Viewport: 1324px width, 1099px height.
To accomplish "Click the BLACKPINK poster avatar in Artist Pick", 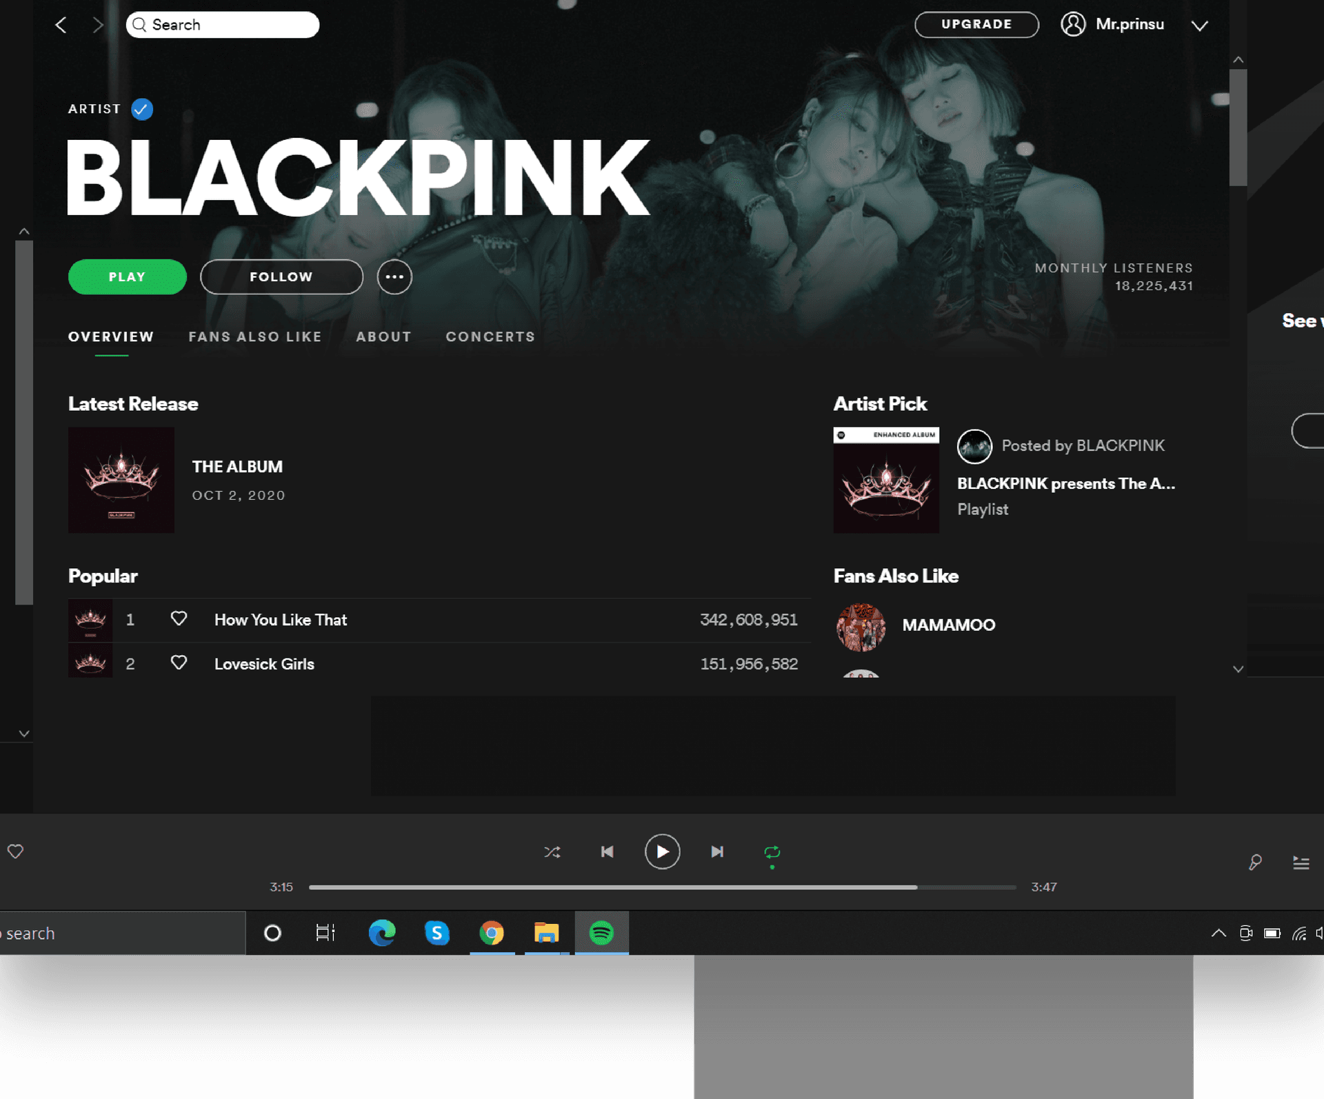I will click(974, 446).
